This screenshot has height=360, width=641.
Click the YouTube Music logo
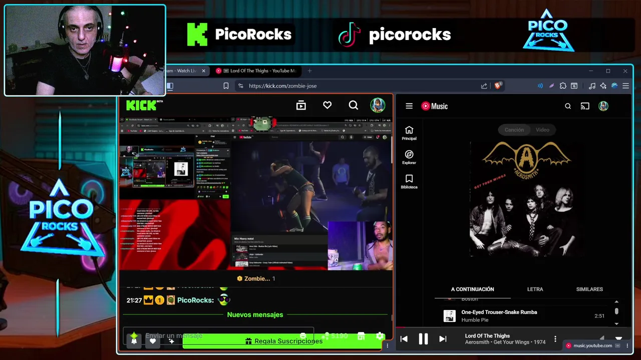pos(434,106)
